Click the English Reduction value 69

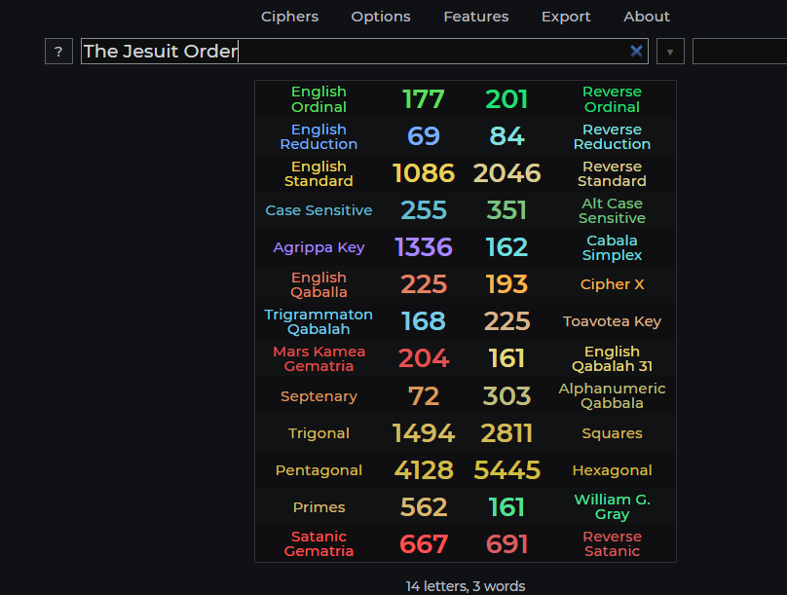click(x=424, y=136)
